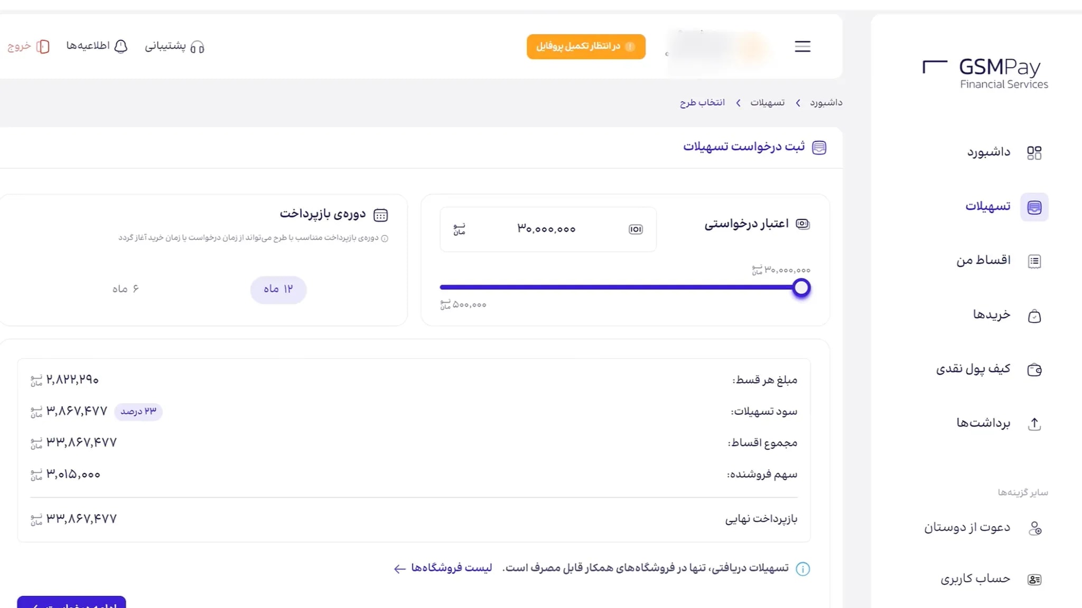The width and height of the screenshot is (1082, 608).
Task: Click inside the ۳۰,۰۰۰,۰۰۰ amount field
Action: [x=547, y=230]
